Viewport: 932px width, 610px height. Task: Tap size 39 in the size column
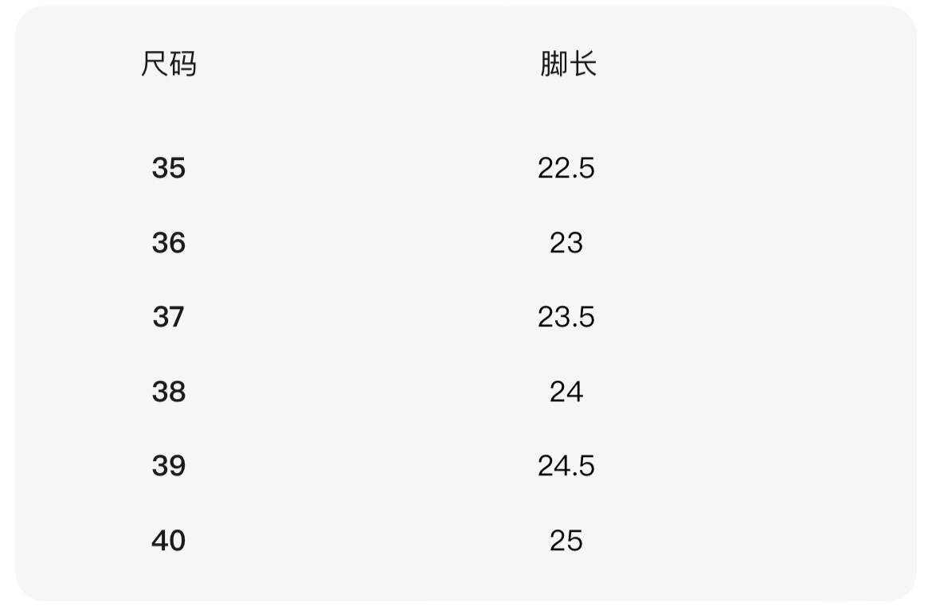pos(168,466)
